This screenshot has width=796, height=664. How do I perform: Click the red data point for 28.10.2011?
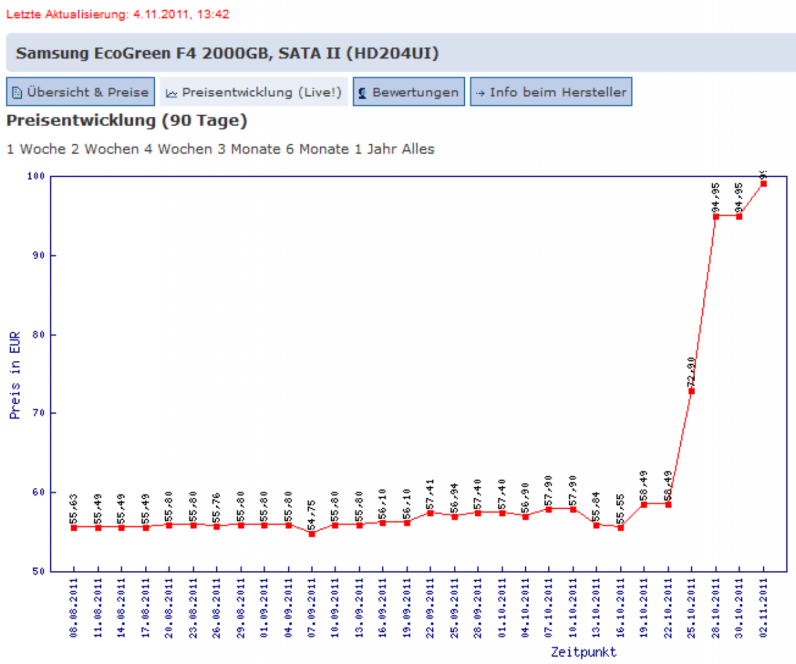coord(716,217)
